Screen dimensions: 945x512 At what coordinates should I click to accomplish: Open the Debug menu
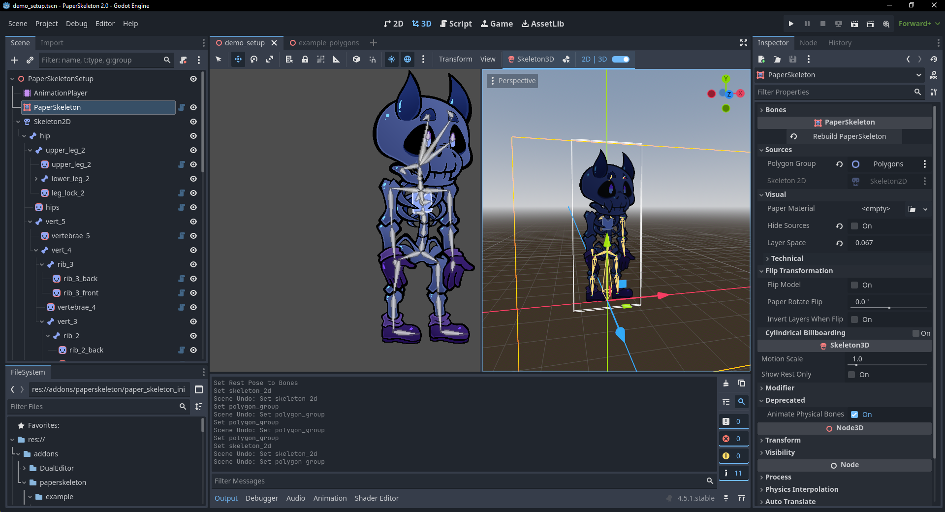pyautogui.click(x=76, y=24)
